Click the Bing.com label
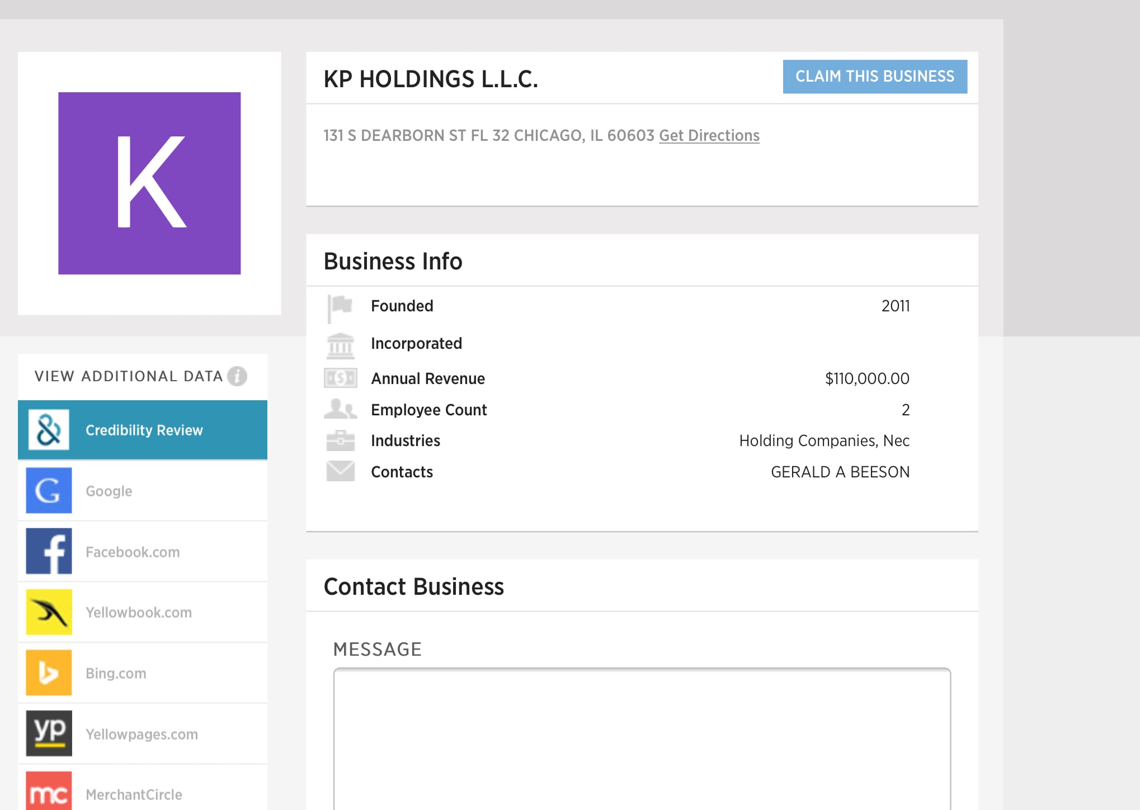Viewport: 1140px width, 810px height. click(x=116, y=674)
